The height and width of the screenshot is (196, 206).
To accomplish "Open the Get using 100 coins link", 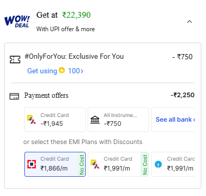I will click(55, 71).
